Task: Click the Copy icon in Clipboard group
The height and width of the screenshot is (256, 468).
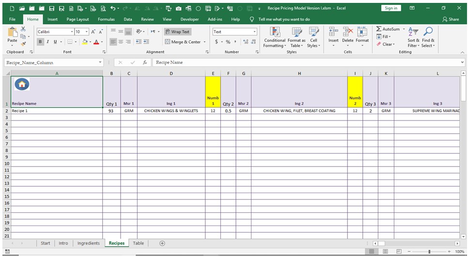Action: point(23,36)
